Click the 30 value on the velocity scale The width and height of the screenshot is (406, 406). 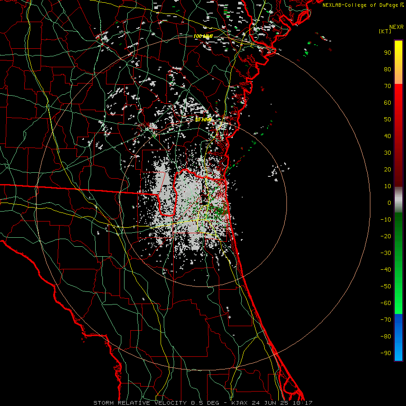coord(388,153)
